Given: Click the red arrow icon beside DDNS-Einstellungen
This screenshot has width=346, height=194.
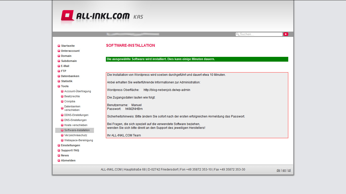Looking at the screenshot, I should coord(62,115).
